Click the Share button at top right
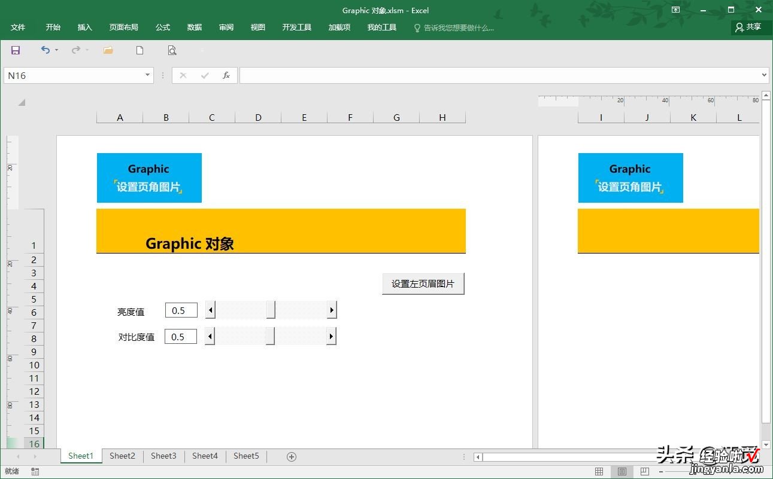The height and width of the screenshot is (479, 773). 748,27
